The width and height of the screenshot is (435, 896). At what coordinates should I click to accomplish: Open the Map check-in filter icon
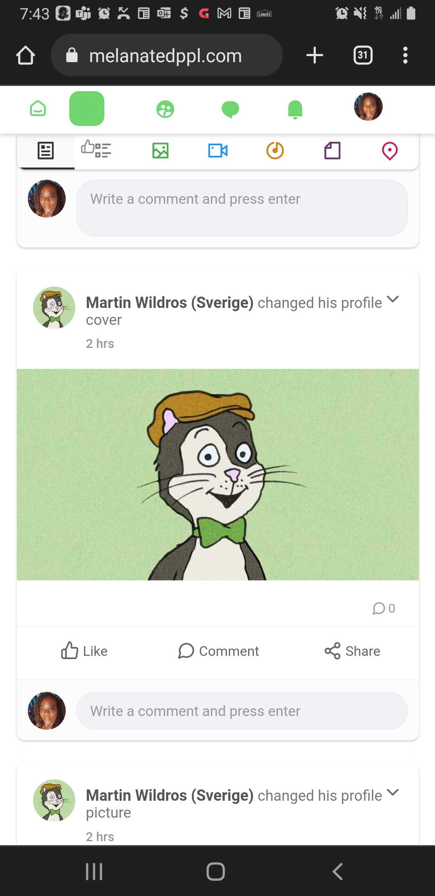[x=389, y=151]
